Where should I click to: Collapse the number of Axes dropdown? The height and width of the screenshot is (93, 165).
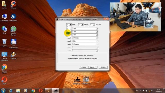coord(70,25)
